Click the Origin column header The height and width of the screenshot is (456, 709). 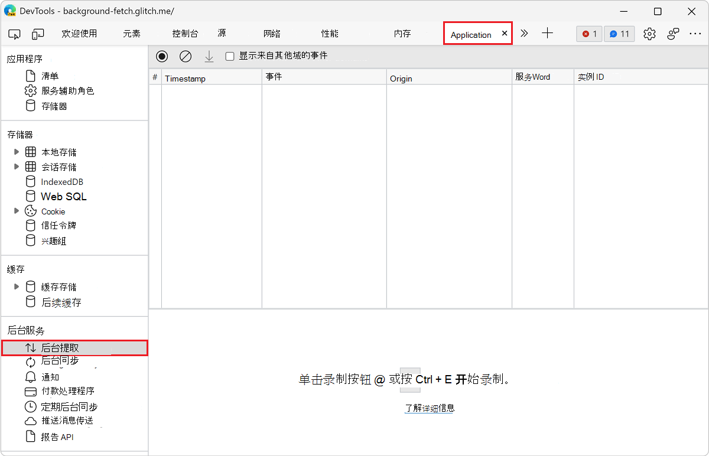coord(449,77)
